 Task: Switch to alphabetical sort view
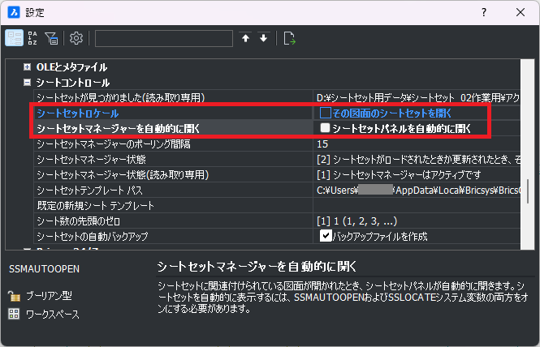[x=33, y=38]
